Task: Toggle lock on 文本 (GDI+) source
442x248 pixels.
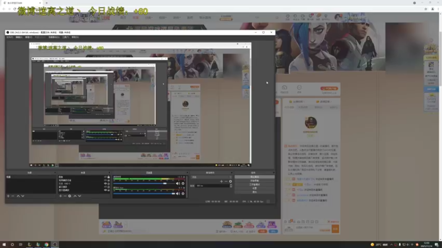Action: (108, 184)
